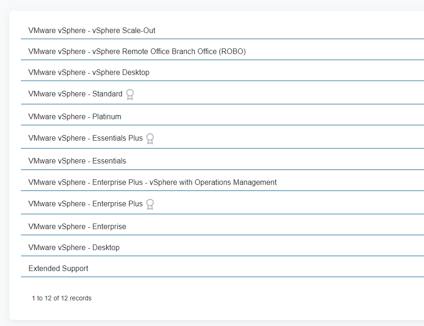Click the badge icon beside vSphere Enterprise Plus
This screenshot has width=424, height=326.
click(150, 204)
